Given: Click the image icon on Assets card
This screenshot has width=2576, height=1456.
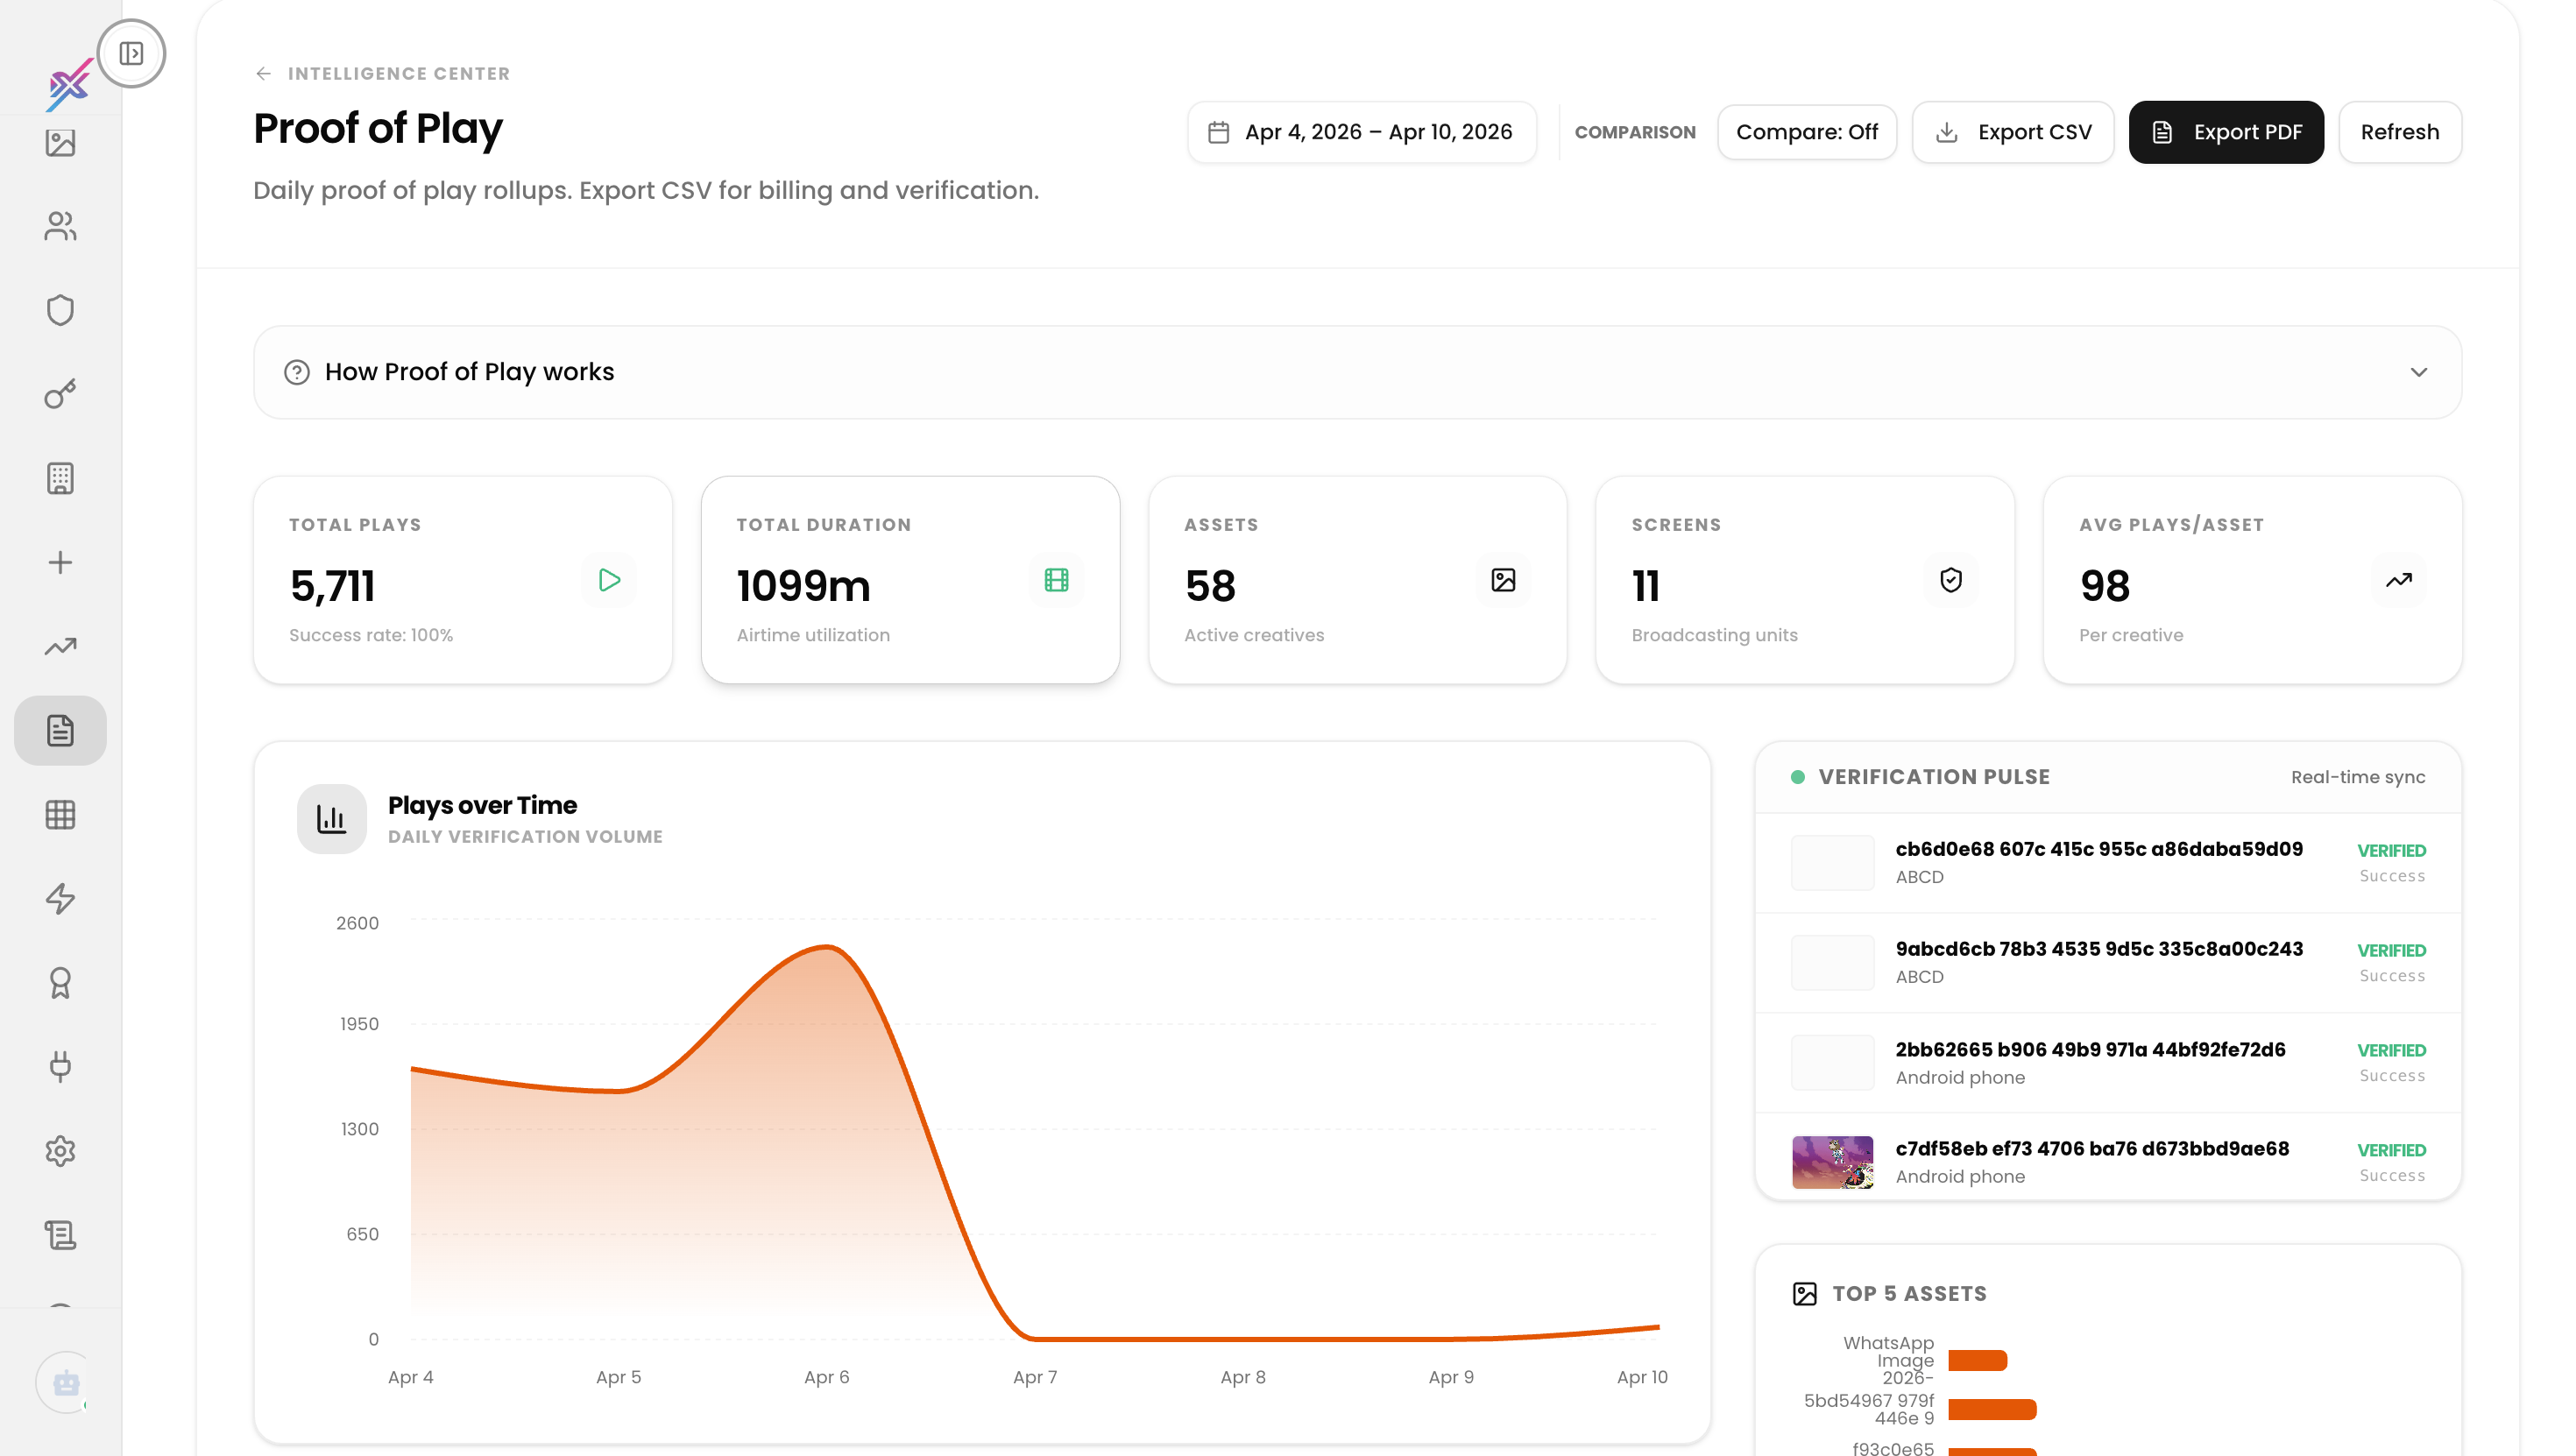Looking at the screenshot, I should pos(1503,580).
